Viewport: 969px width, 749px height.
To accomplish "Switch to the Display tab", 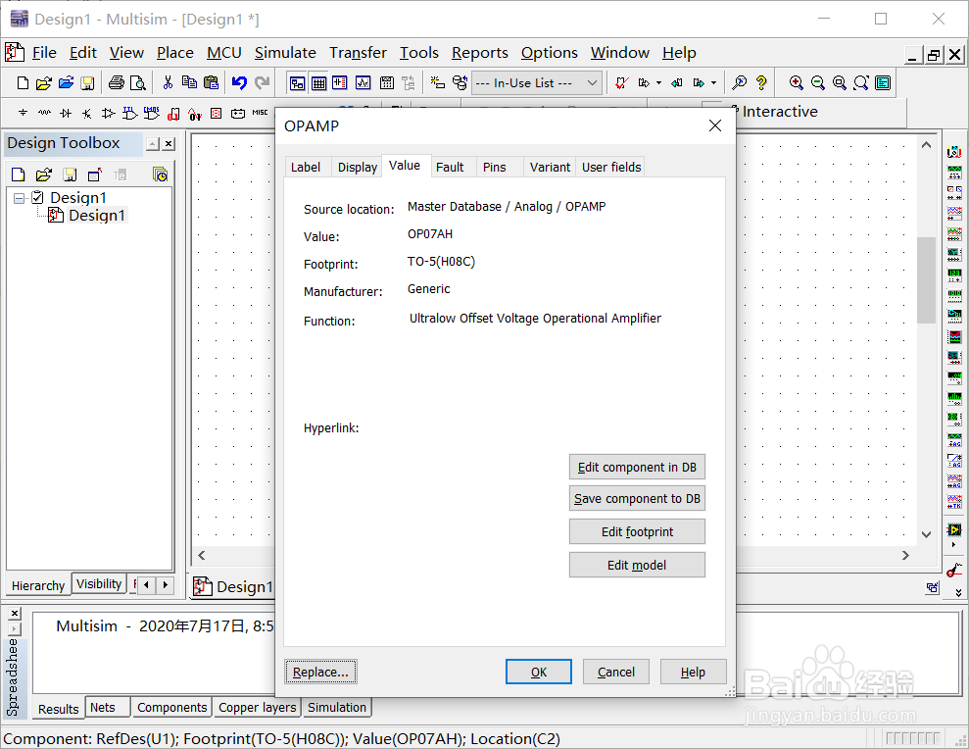I will pos(358,167).
